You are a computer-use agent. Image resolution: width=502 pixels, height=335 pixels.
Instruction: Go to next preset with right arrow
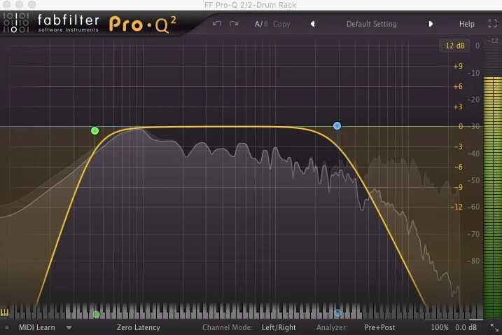tap(431, 24)
